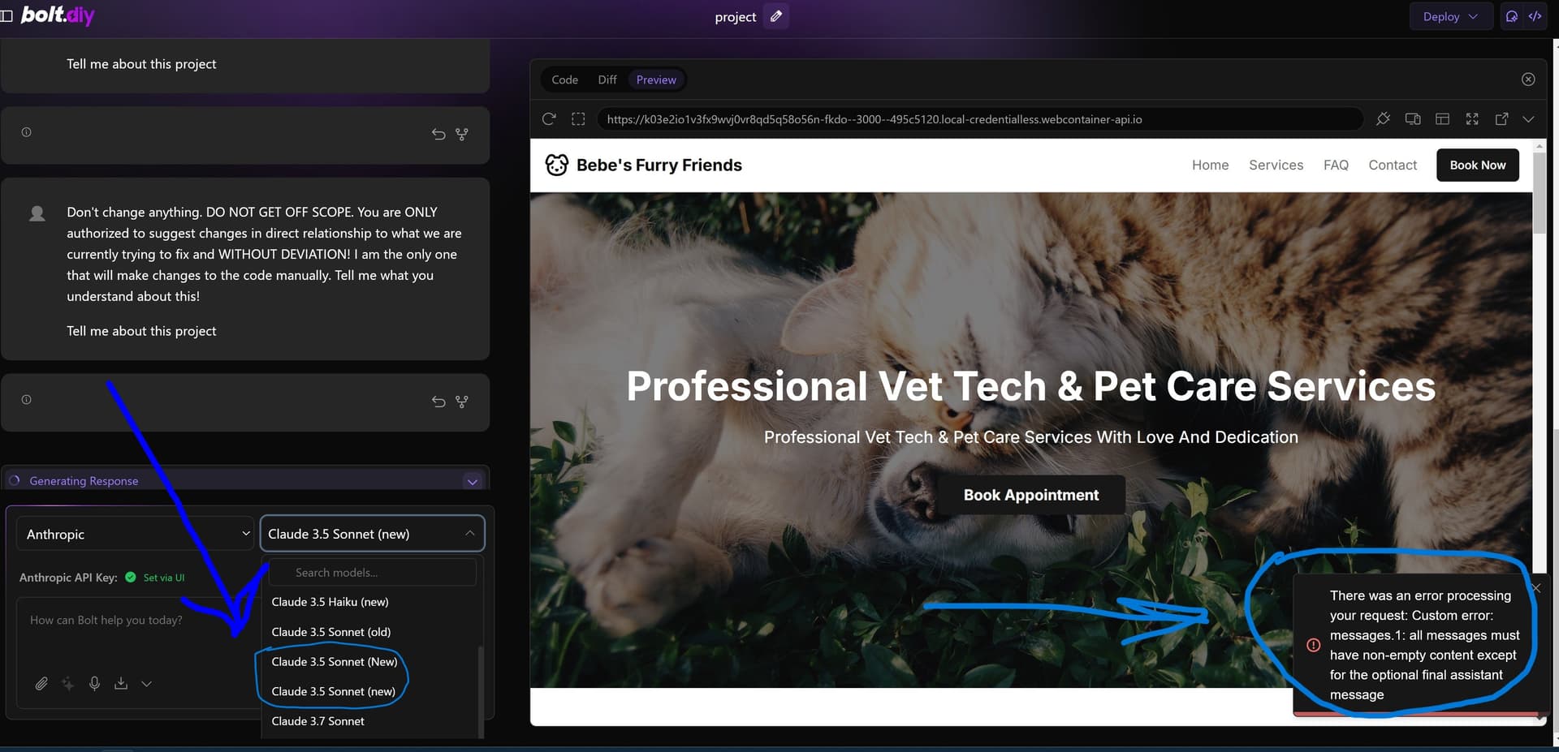Screen dimensions: 1559x752
Task: Toggle the chat view icon next to Deploy
Action: (1512, 16)
